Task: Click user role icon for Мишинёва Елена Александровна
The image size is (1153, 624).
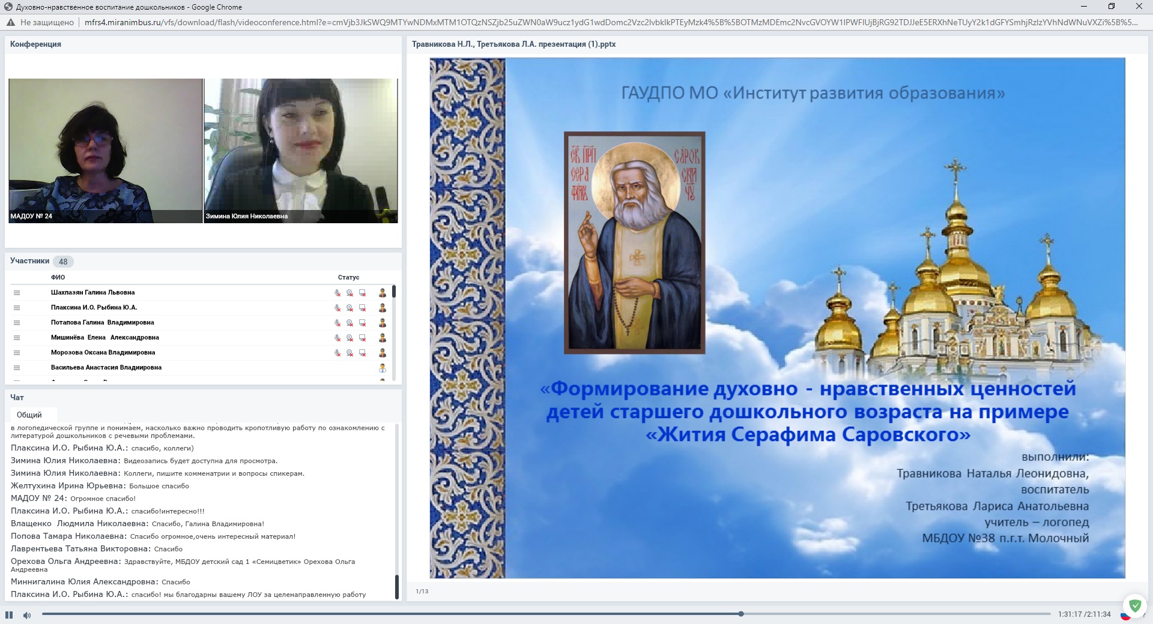Action: click(382, 338)
